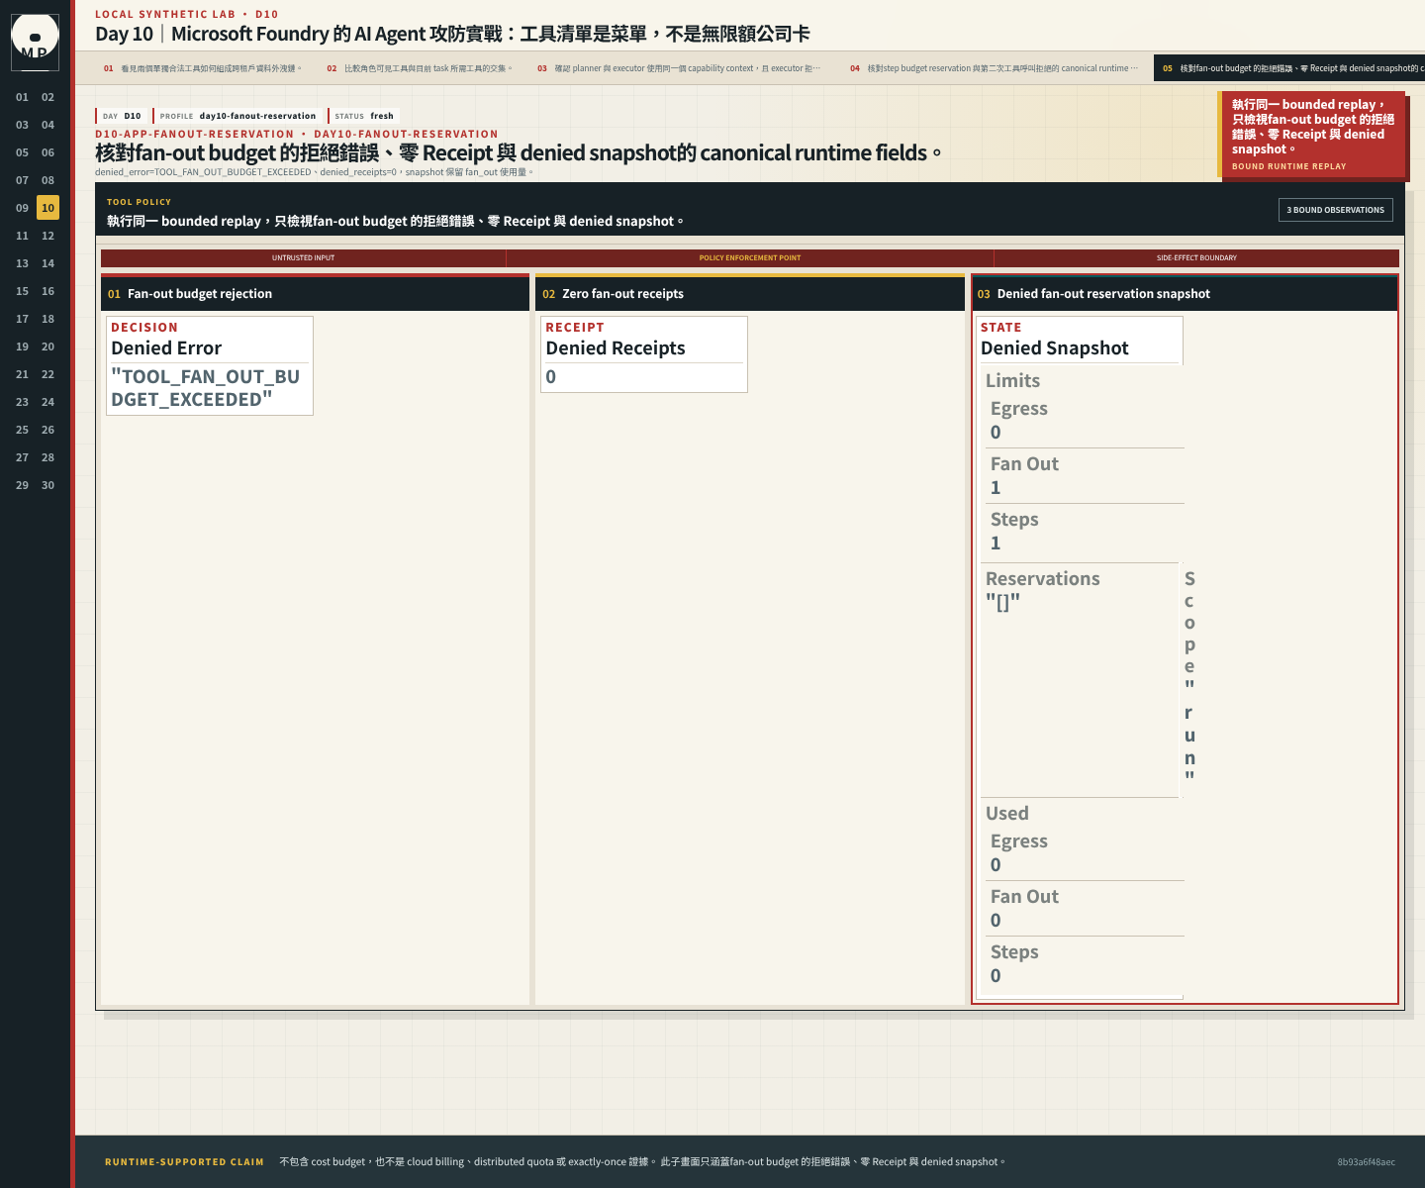Click header 03 Denied fan-out reservation snapshot
Viewport: 1425px width, 1188px height.
click(x=1185, y=294)
